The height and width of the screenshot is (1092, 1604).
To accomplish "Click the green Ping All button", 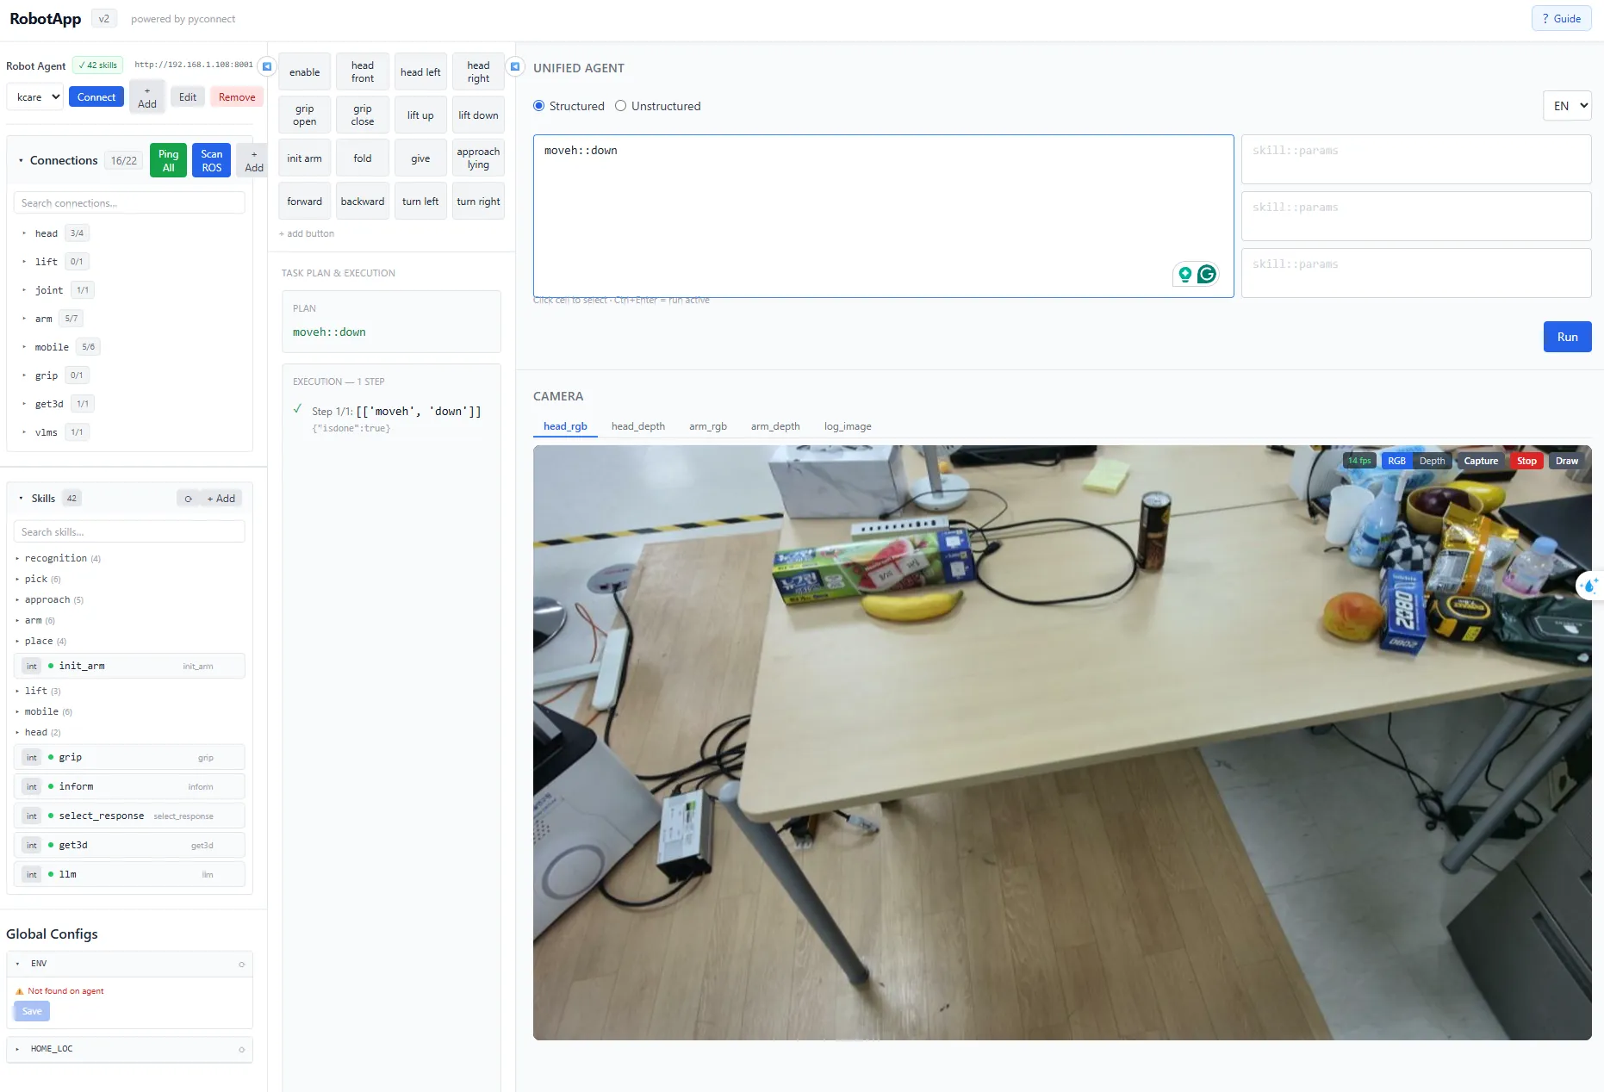I will click(x=168, y=161).
